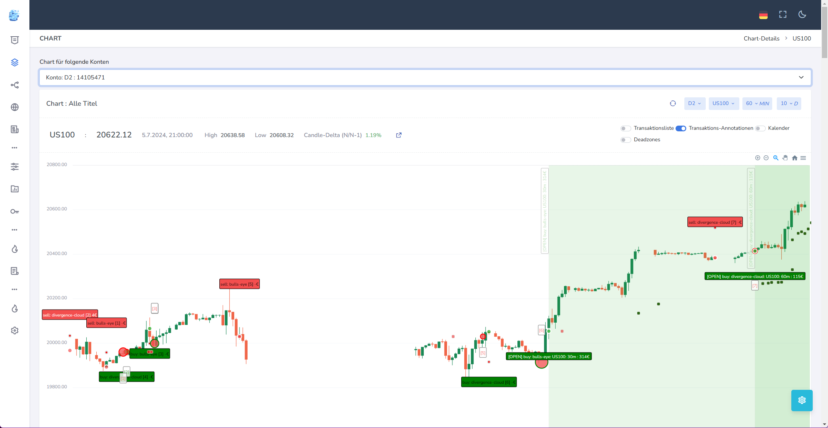
Task: Click the German flag language selector
Action: click(763, 15)
